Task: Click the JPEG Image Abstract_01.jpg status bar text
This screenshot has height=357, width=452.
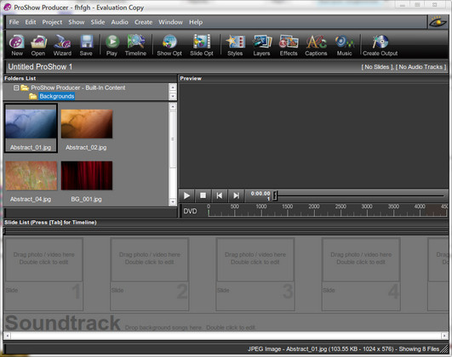Action: 343,349
